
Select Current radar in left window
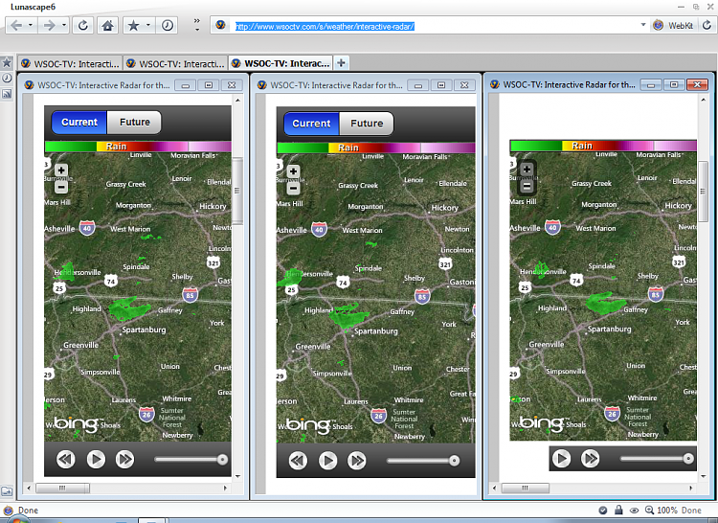coord(79,123)
